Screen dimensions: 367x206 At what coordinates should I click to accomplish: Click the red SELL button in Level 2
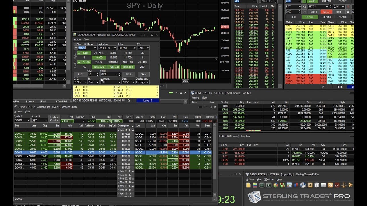(x=326, y=12)
